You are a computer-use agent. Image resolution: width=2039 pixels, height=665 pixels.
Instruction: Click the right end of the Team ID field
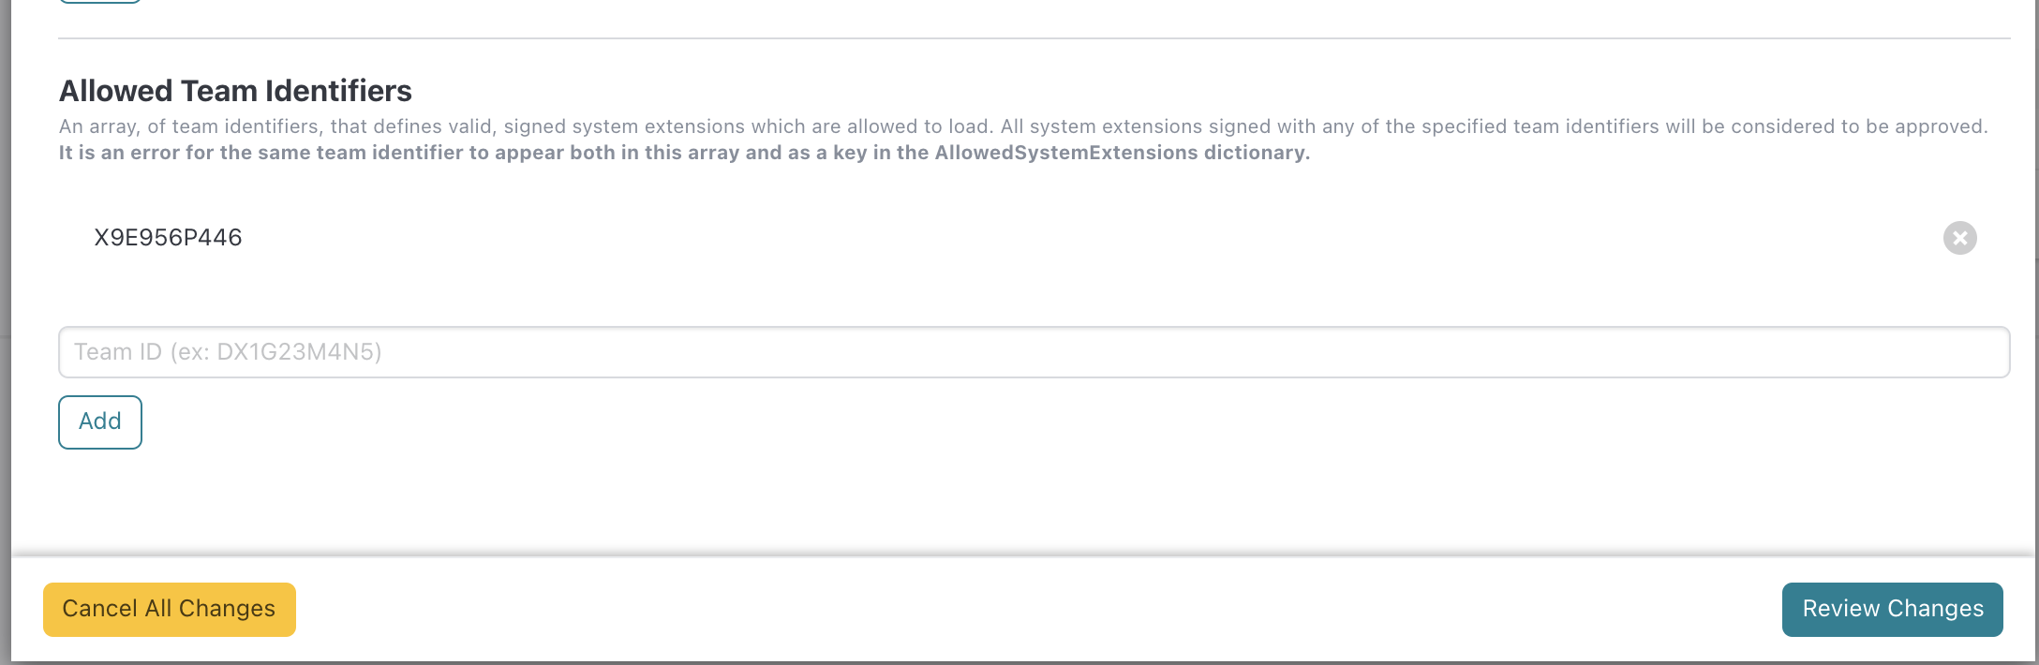pyautogui.click(x=1977, y=352)
